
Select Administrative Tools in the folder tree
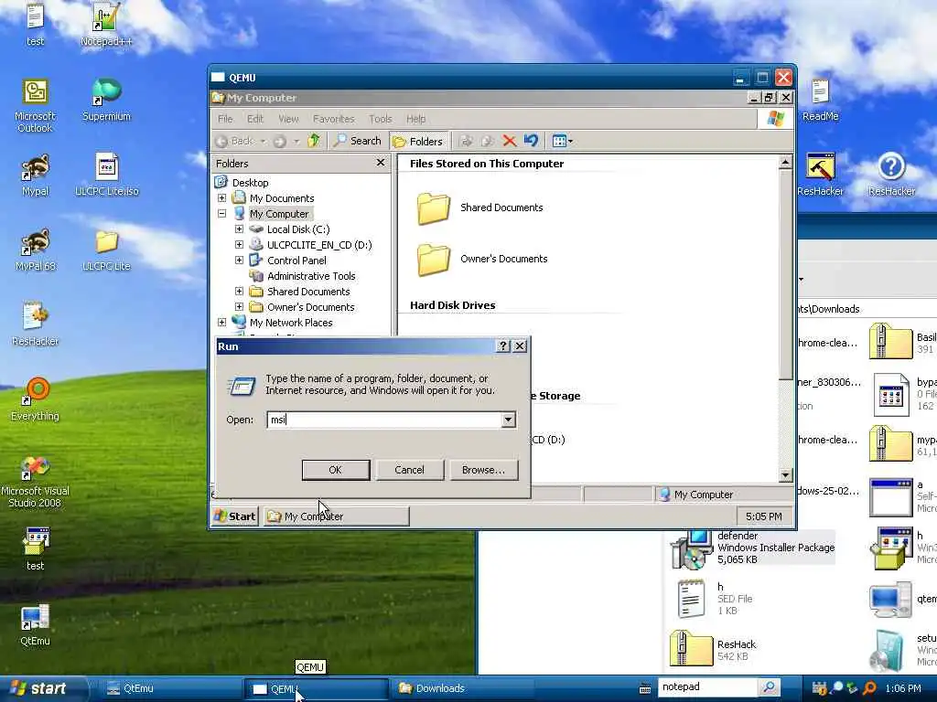pos(311,276)
